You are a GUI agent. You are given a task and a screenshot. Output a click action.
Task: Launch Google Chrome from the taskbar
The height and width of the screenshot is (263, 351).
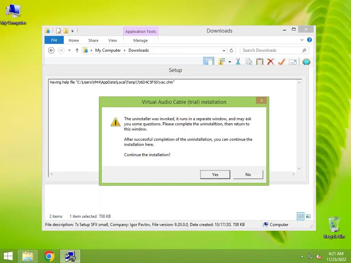[x=49, y=256]
